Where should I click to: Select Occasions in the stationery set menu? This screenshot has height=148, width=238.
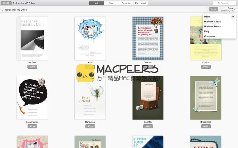209,36
